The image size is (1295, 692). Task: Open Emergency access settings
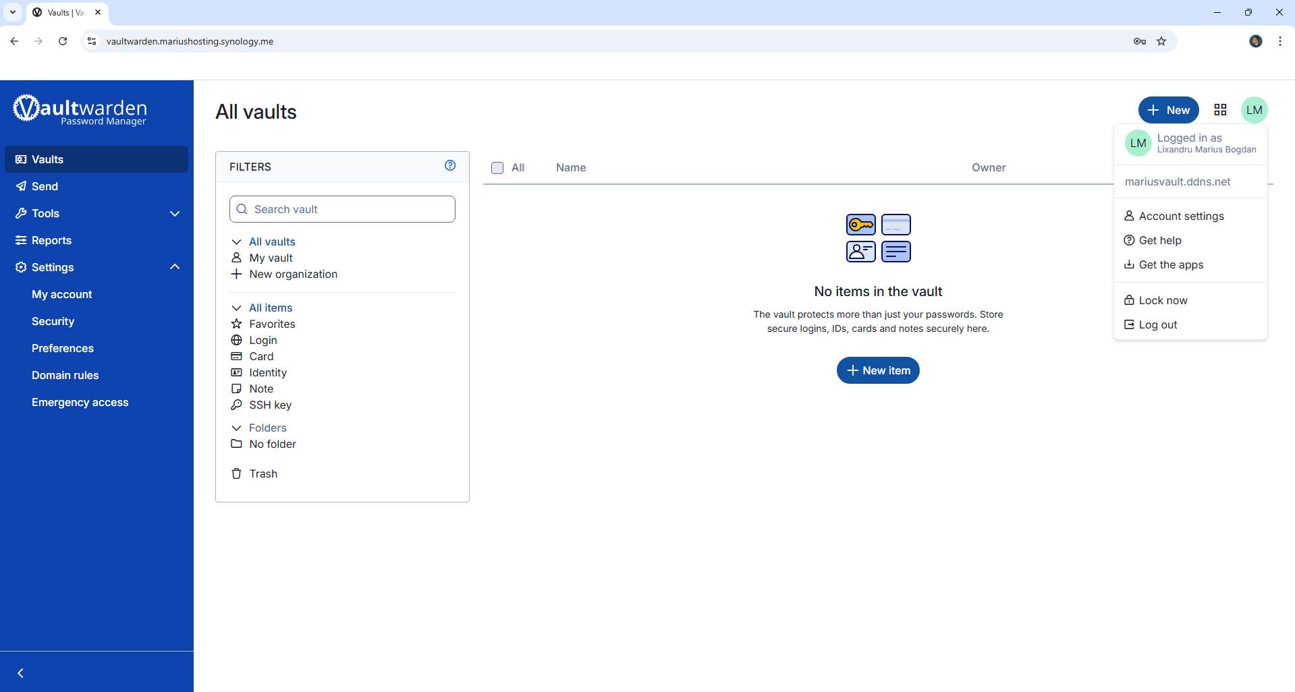point(80,402)
